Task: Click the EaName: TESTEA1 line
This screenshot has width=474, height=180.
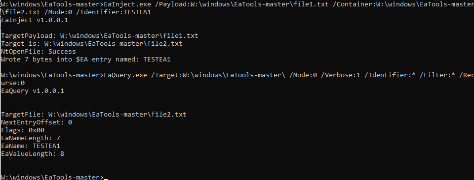Action: tap(31, 146)
